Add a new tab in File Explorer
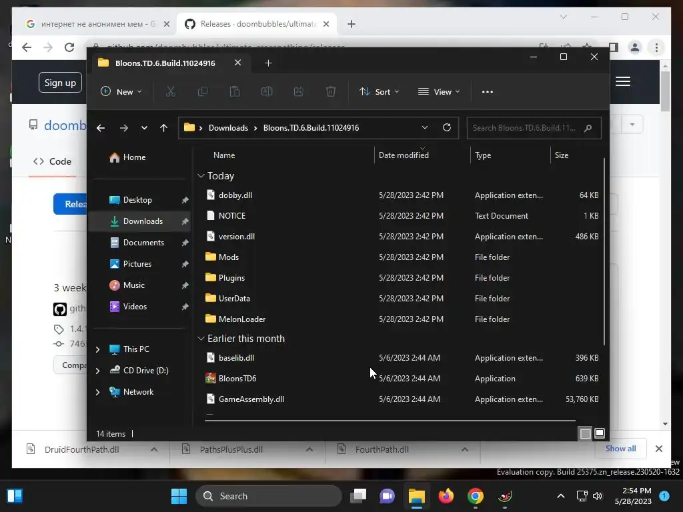The image size is (683, 512). (x=268, y=63)
